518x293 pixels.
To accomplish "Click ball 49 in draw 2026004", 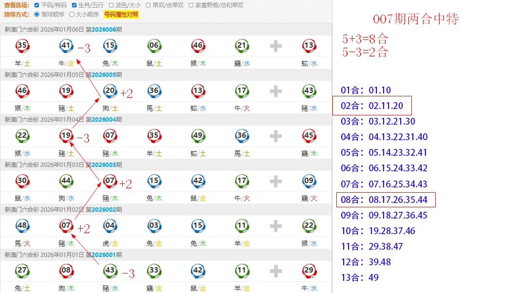I will point(198,136).
